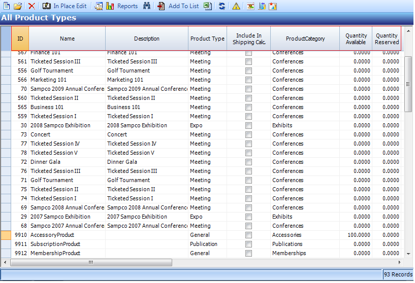Viewport: 415px width, 283px height.
Task: Click the vertical scrollbar thumb
Action: pyautogui.click(x=408, y=84)
